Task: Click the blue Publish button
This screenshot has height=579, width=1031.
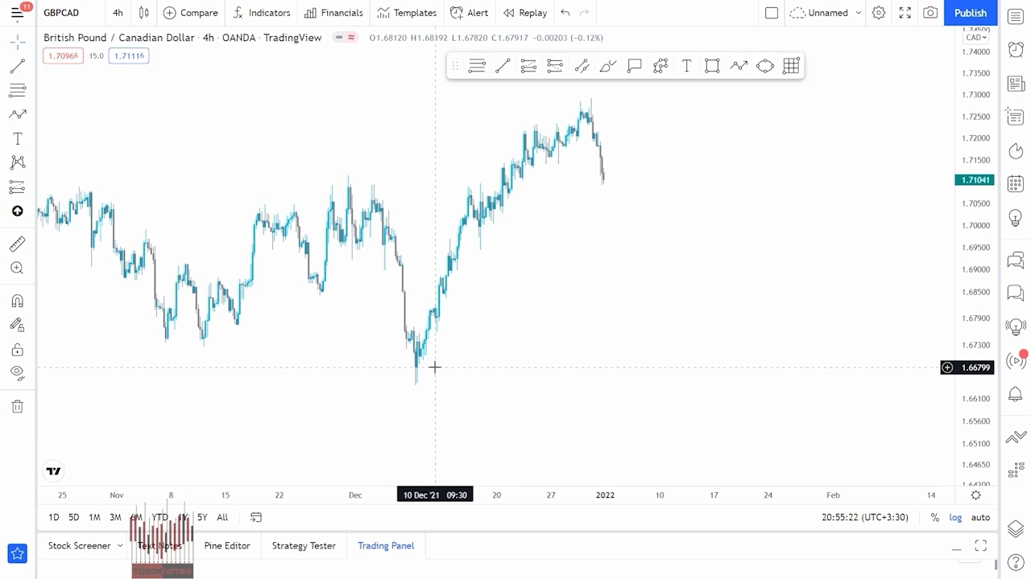Action: pos(970,13)
